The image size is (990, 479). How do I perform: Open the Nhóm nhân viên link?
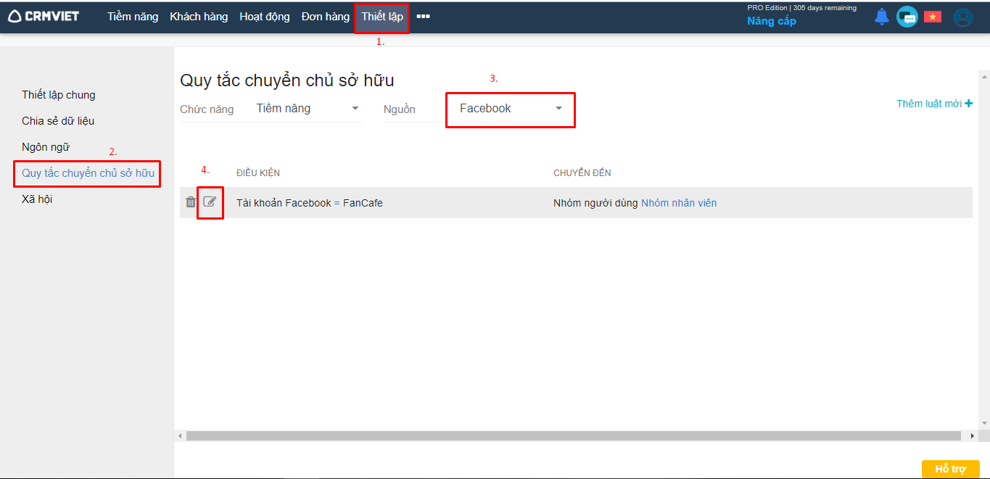coord(679,203)
